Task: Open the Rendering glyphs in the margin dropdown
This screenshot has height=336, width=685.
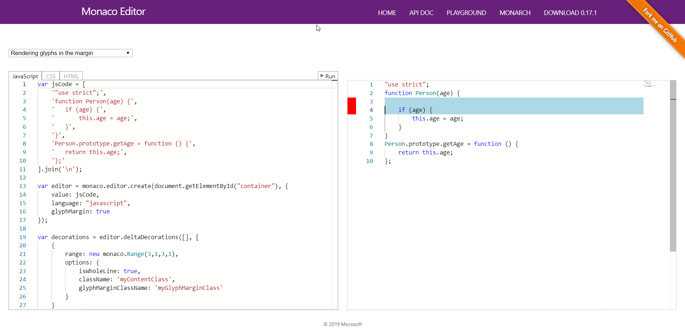Action: [x=70, y=53]
